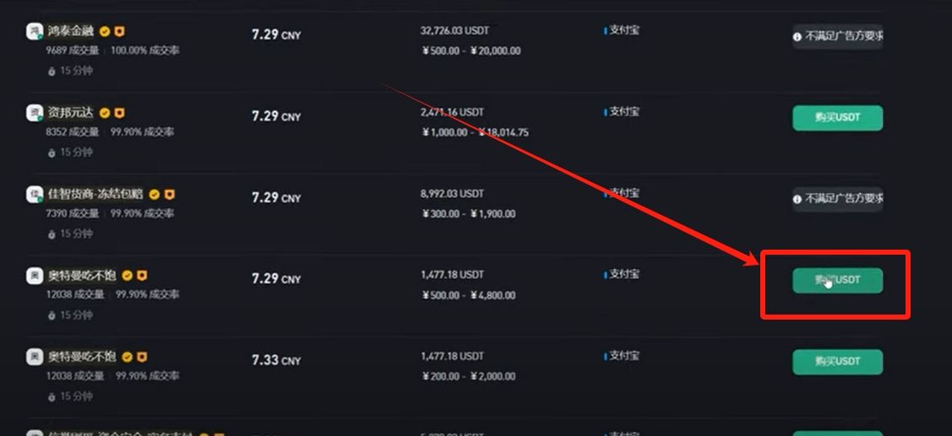Click 支付宝 label in the 7.33 CNY row
Image resolution: width=952 pixels, height=436 pixels.
pyautogui.click(x=623, y=355)
